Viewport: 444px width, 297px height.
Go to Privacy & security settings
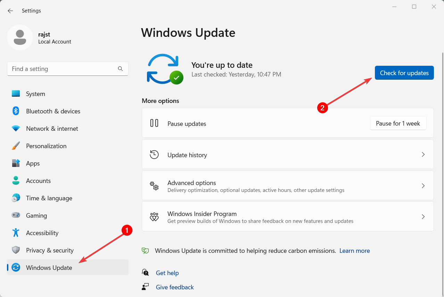[x=68, y=250]
